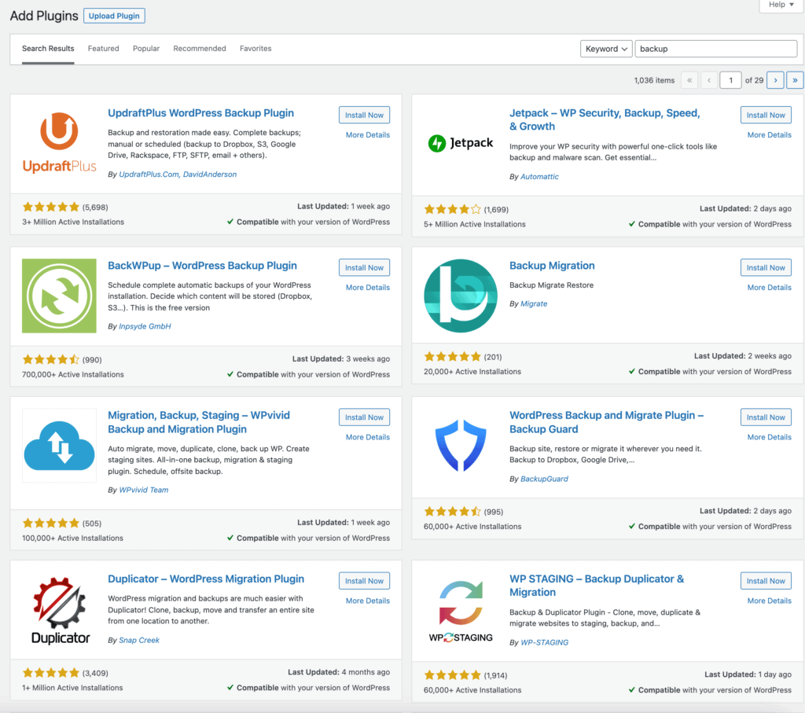Image resolution: width=805 pixels, height=713 pixels.
Task: Install Backup Migration plugin now
Action: [766, 267]
